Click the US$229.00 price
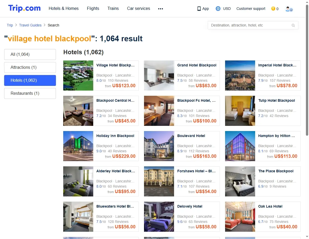 point(124,156)
